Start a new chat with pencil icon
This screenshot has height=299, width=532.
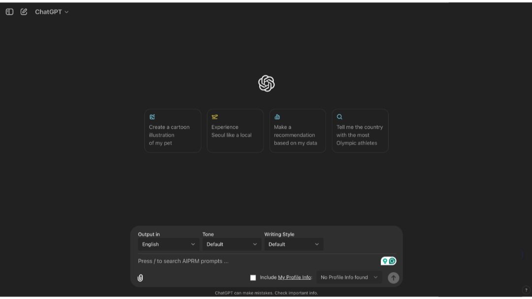(24, 12)
